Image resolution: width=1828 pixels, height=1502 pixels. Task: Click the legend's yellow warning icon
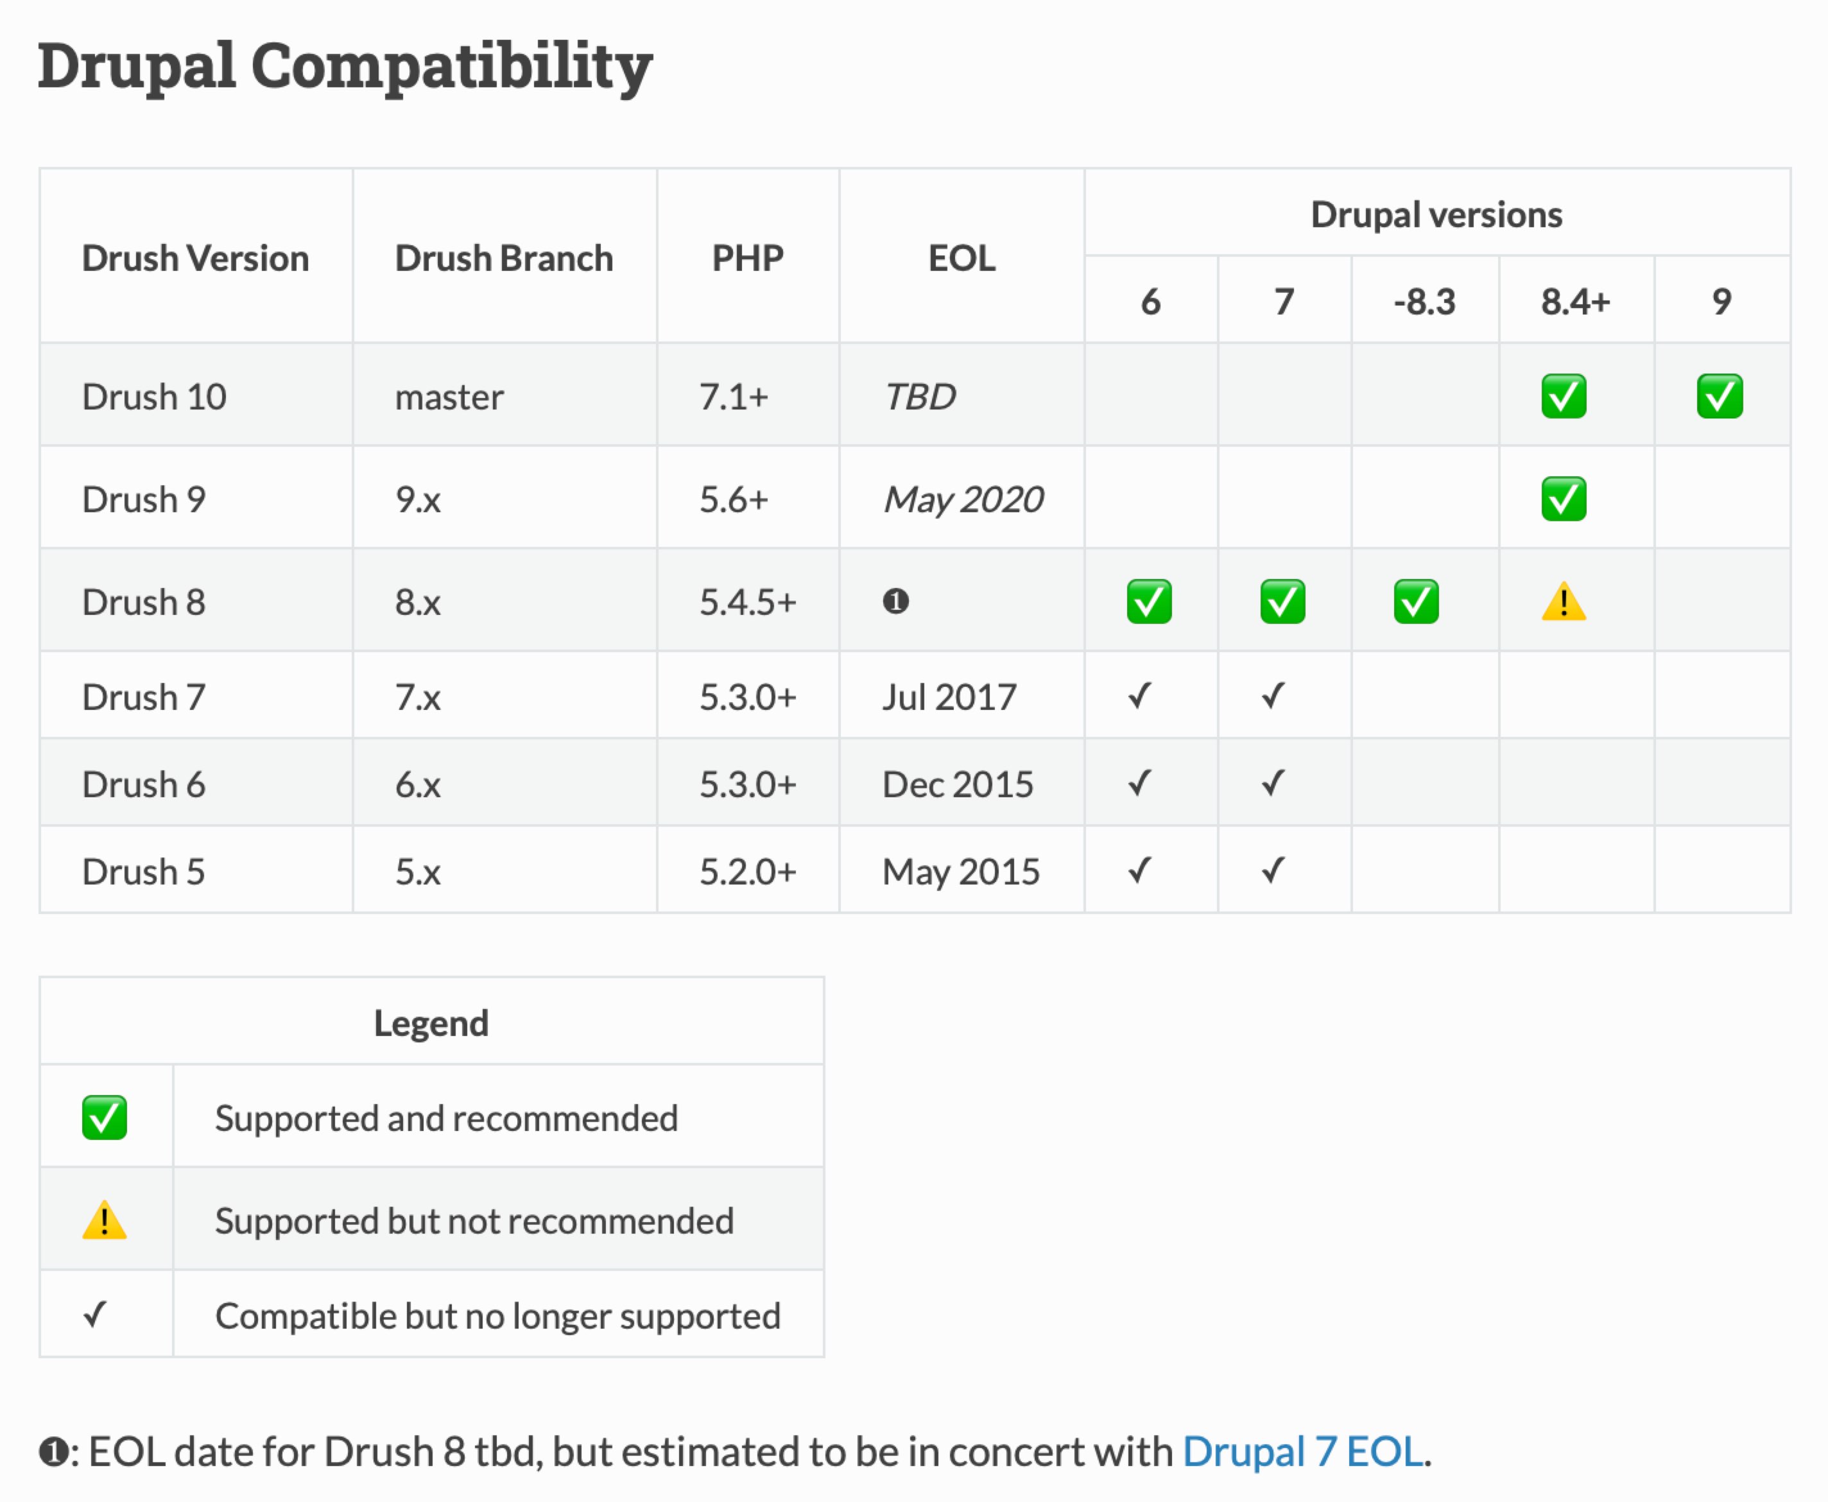[x=105, y=1220]
